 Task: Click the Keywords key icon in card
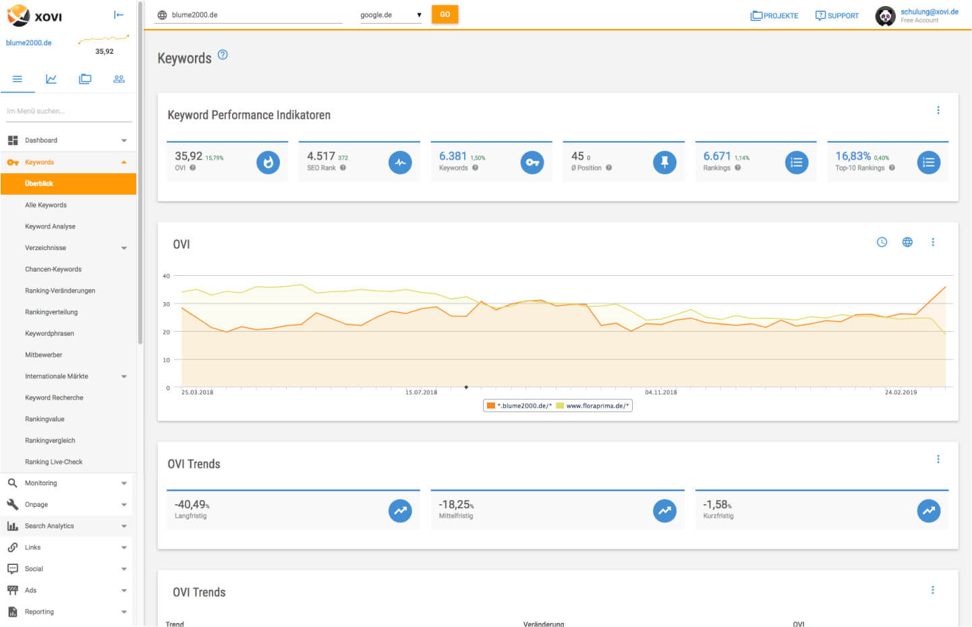pyautogui.click(x=532, y=162)
